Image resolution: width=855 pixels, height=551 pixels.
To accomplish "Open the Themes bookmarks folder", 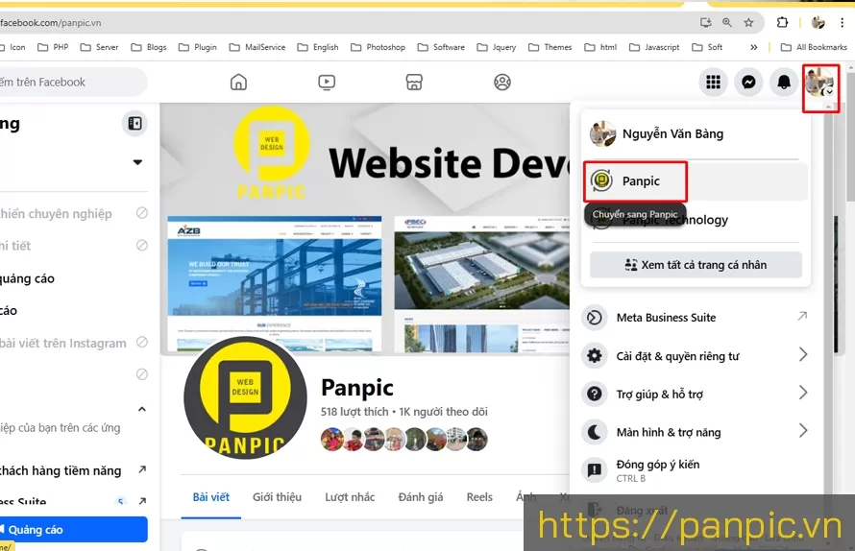I will pyautogui.click(x=550, y=47).
